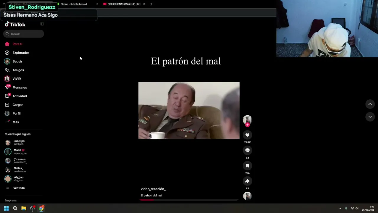The image size is (378, 213).
Task: Open the creator avatar beside the video
Action: point(247,120)
